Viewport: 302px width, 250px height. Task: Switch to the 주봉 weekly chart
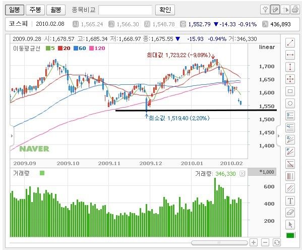point(35,10)
